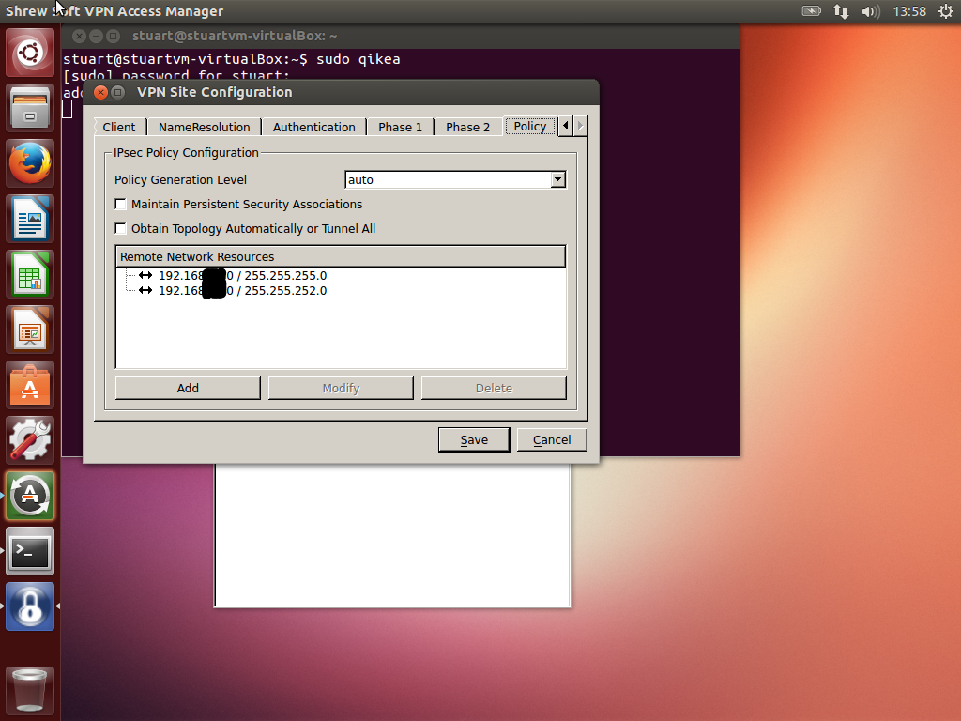Launch Firefox web browser

[x=30, y=163]
